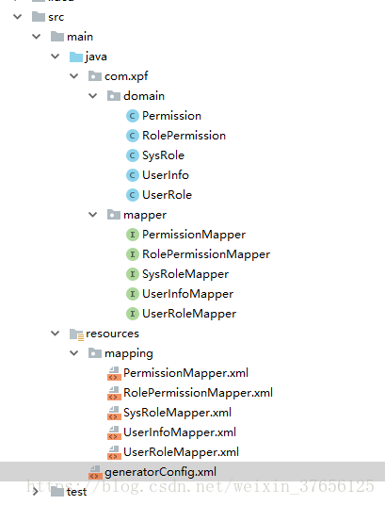The image size is (385, 505).
Task: Click the RolePermission class icon
Action: click(133, 136)
